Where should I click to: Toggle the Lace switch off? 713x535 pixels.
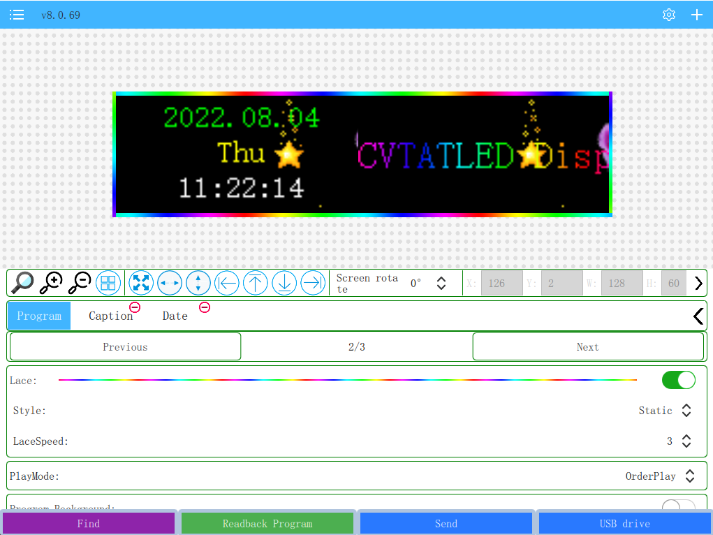pyautogui.click(x=679, y=380)
